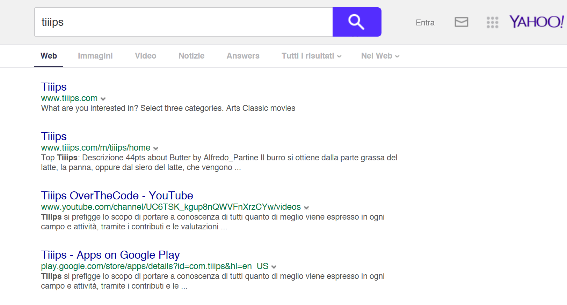Viewport: 567px width, 305px height.
Task: Open the Answers tab
Action: click(243, 56)
